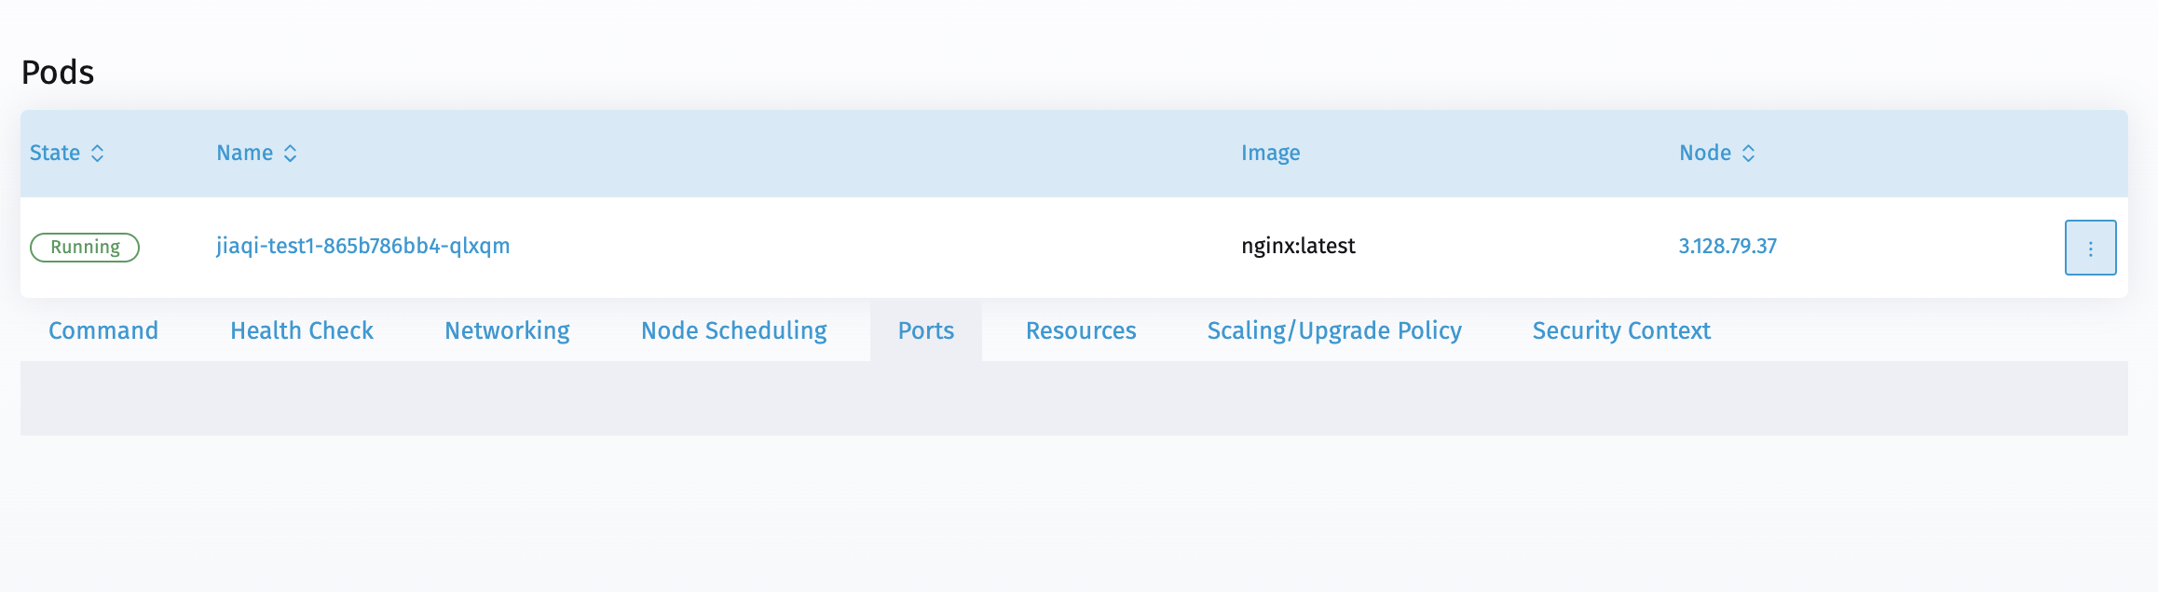This screenshot has width=2158, height=592.
Task: View the Resources tab
Action: (x=1080, y=330)
